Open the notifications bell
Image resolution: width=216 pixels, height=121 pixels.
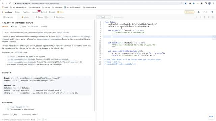point(199,12)
